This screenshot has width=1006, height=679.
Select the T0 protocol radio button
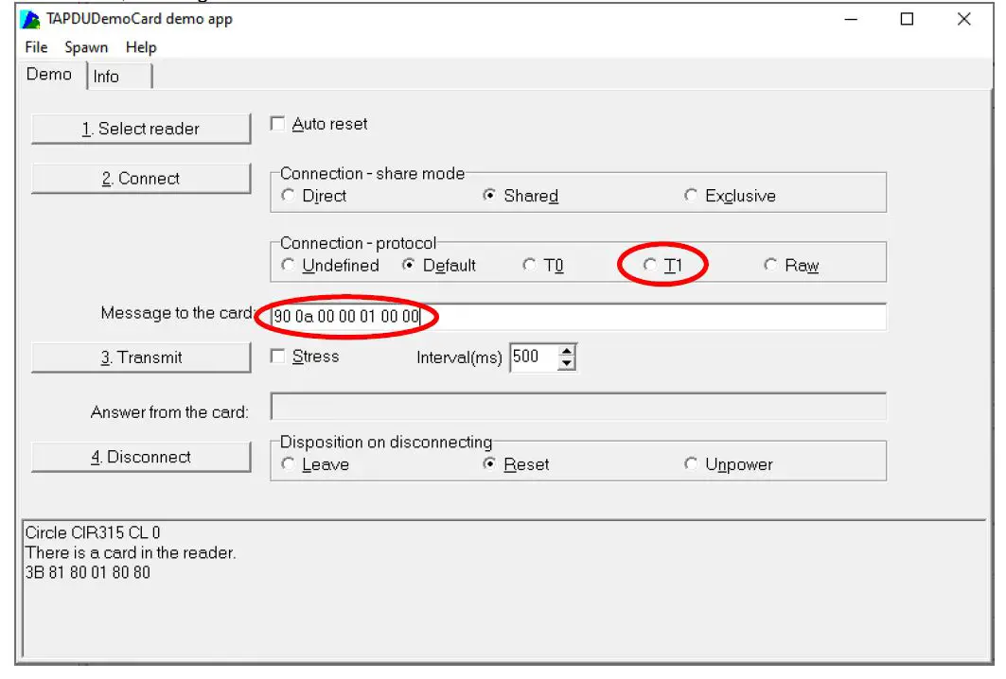(x=529, y=266)
